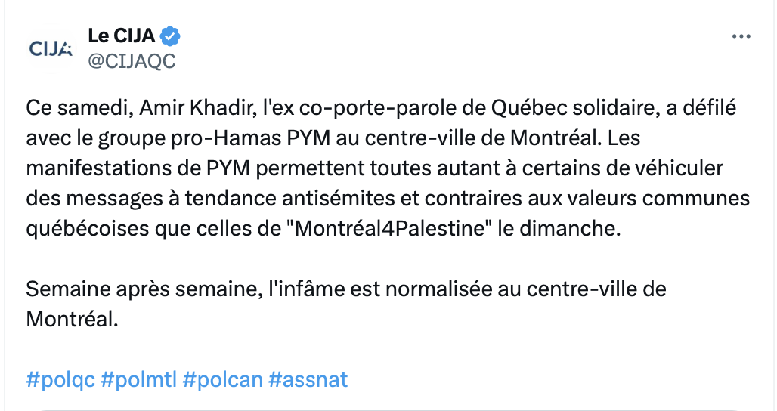Click the quoted "Montréal4Palestine" text

389,229
